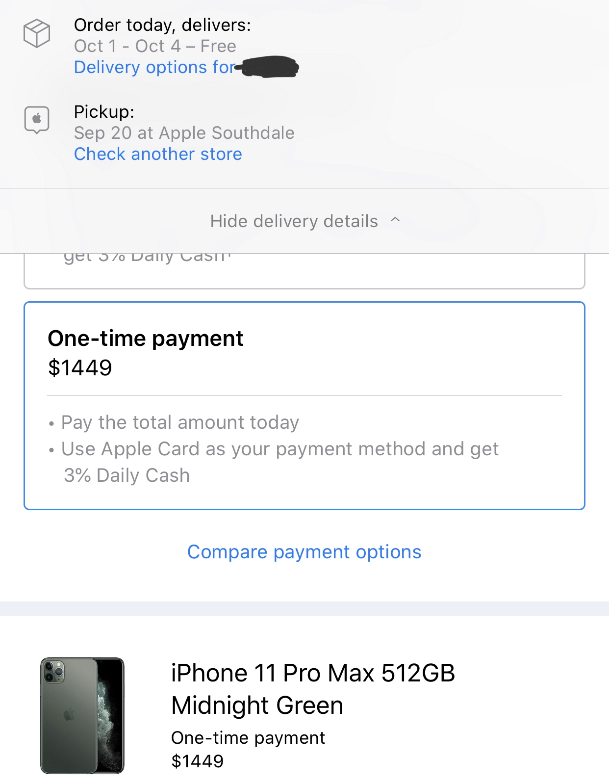609x783 pixels.
Task: Click the blacked-out zip code
Action: [x=268, y=67]
